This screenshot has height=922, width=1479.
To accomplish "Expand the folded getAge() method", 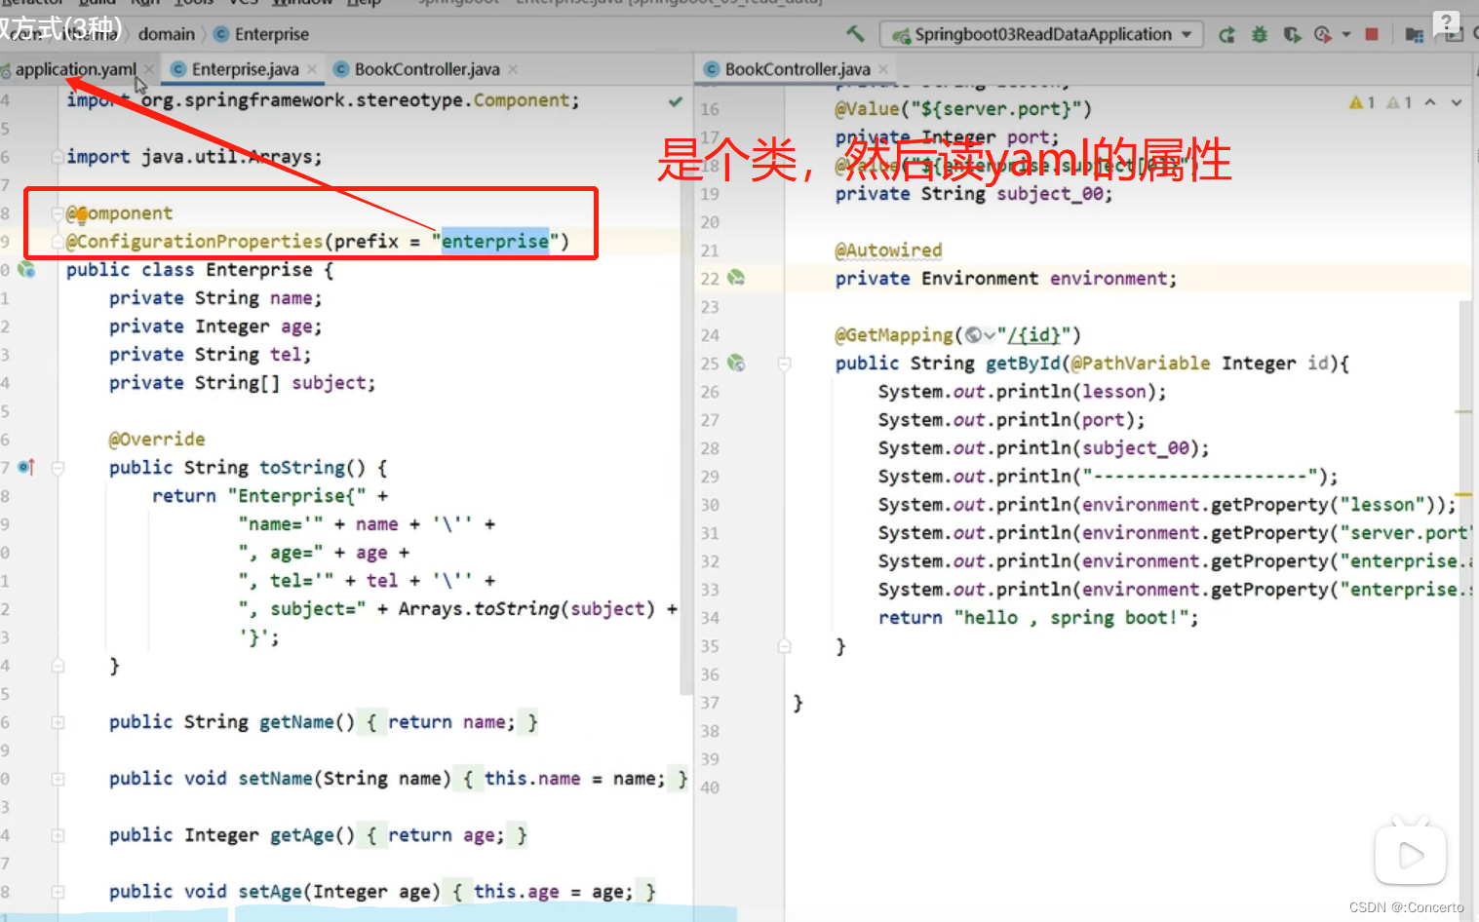I will click(58, 835).
